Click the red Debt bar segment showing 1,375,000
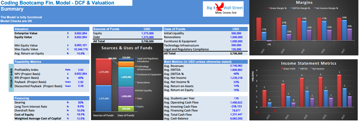Viewport: 359px width, 123px height. coord(104,72)
